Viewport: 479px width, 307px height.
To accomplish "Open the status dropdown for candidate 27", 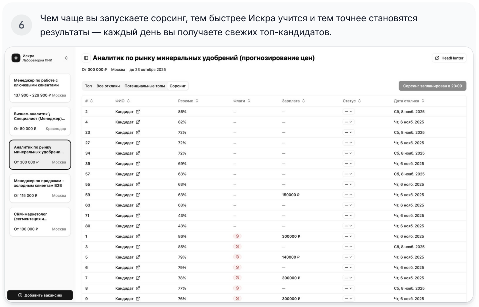I will pos(348,143).
